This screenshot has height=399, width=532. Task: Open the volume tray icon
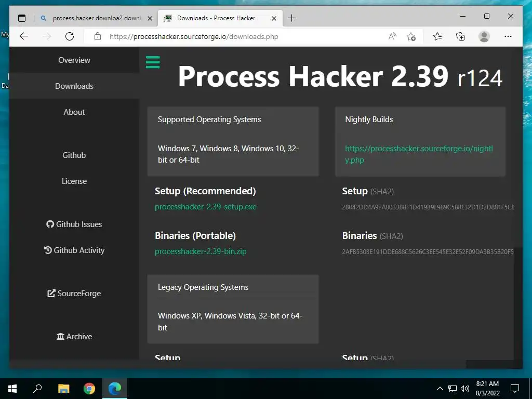click(465, 389)
